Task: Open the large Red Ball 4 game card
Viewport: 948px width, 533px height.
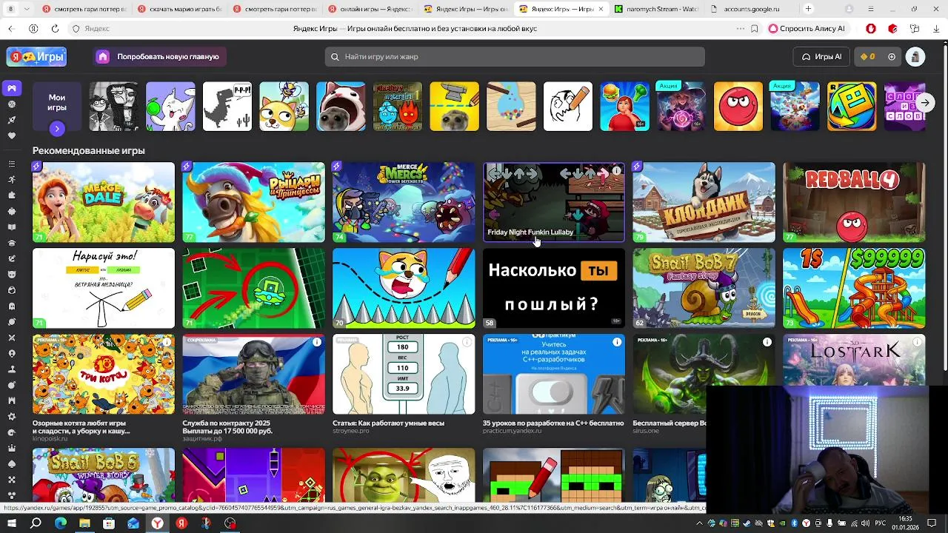Action: coord(854,202)
